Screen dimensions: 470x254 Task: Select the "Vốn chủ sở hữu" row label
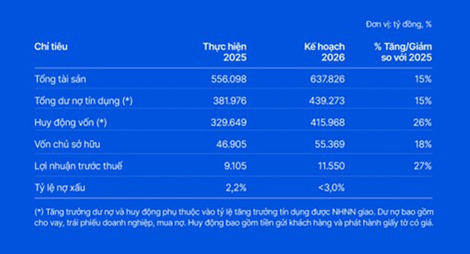pos(67,144)
